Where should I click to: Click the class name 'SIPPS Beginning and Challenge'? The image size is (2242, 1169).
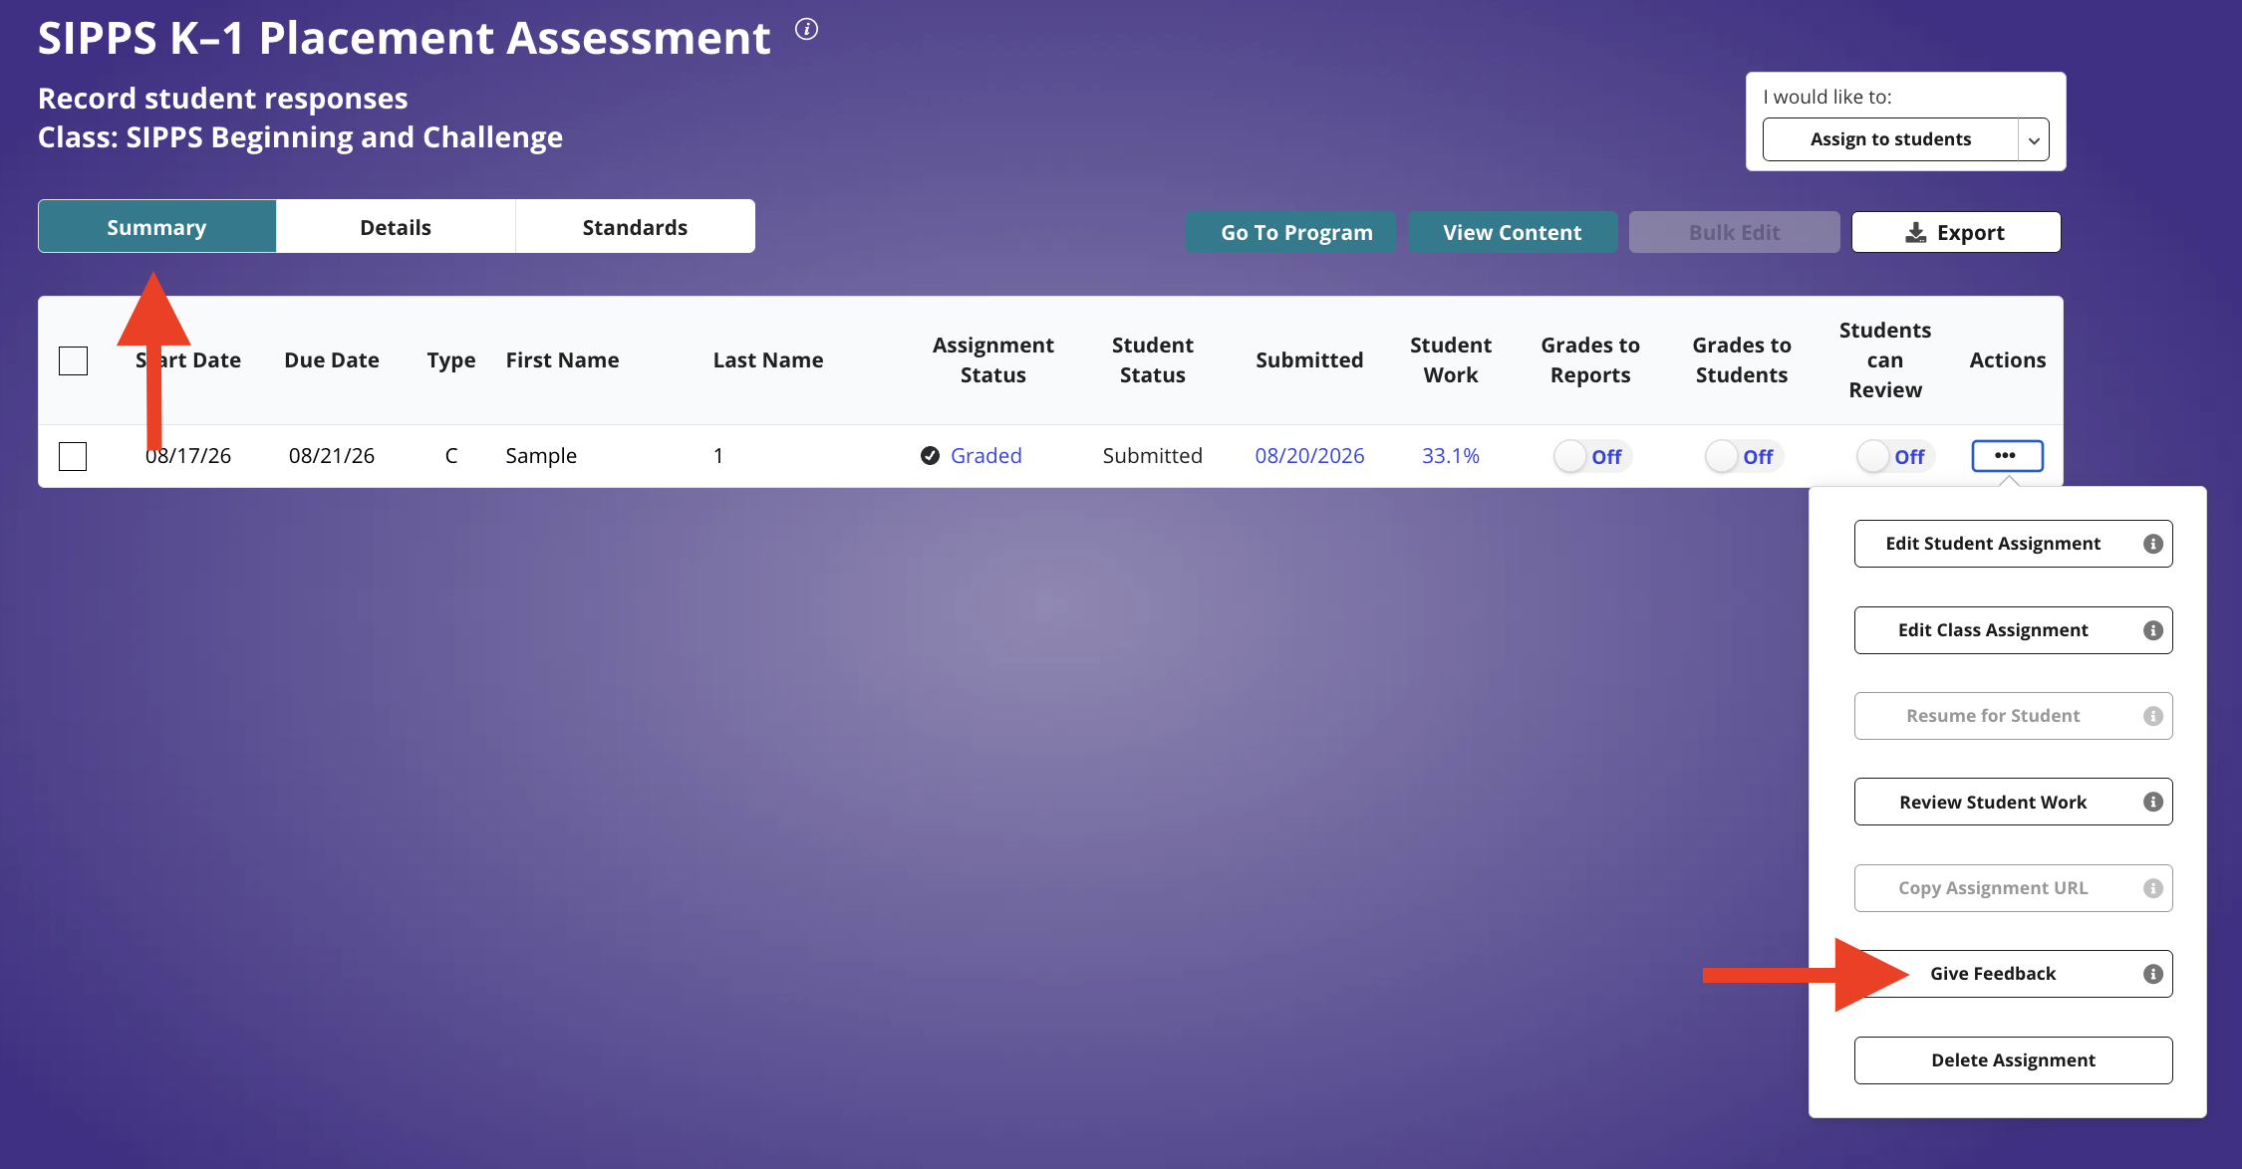tap(345, 137)
